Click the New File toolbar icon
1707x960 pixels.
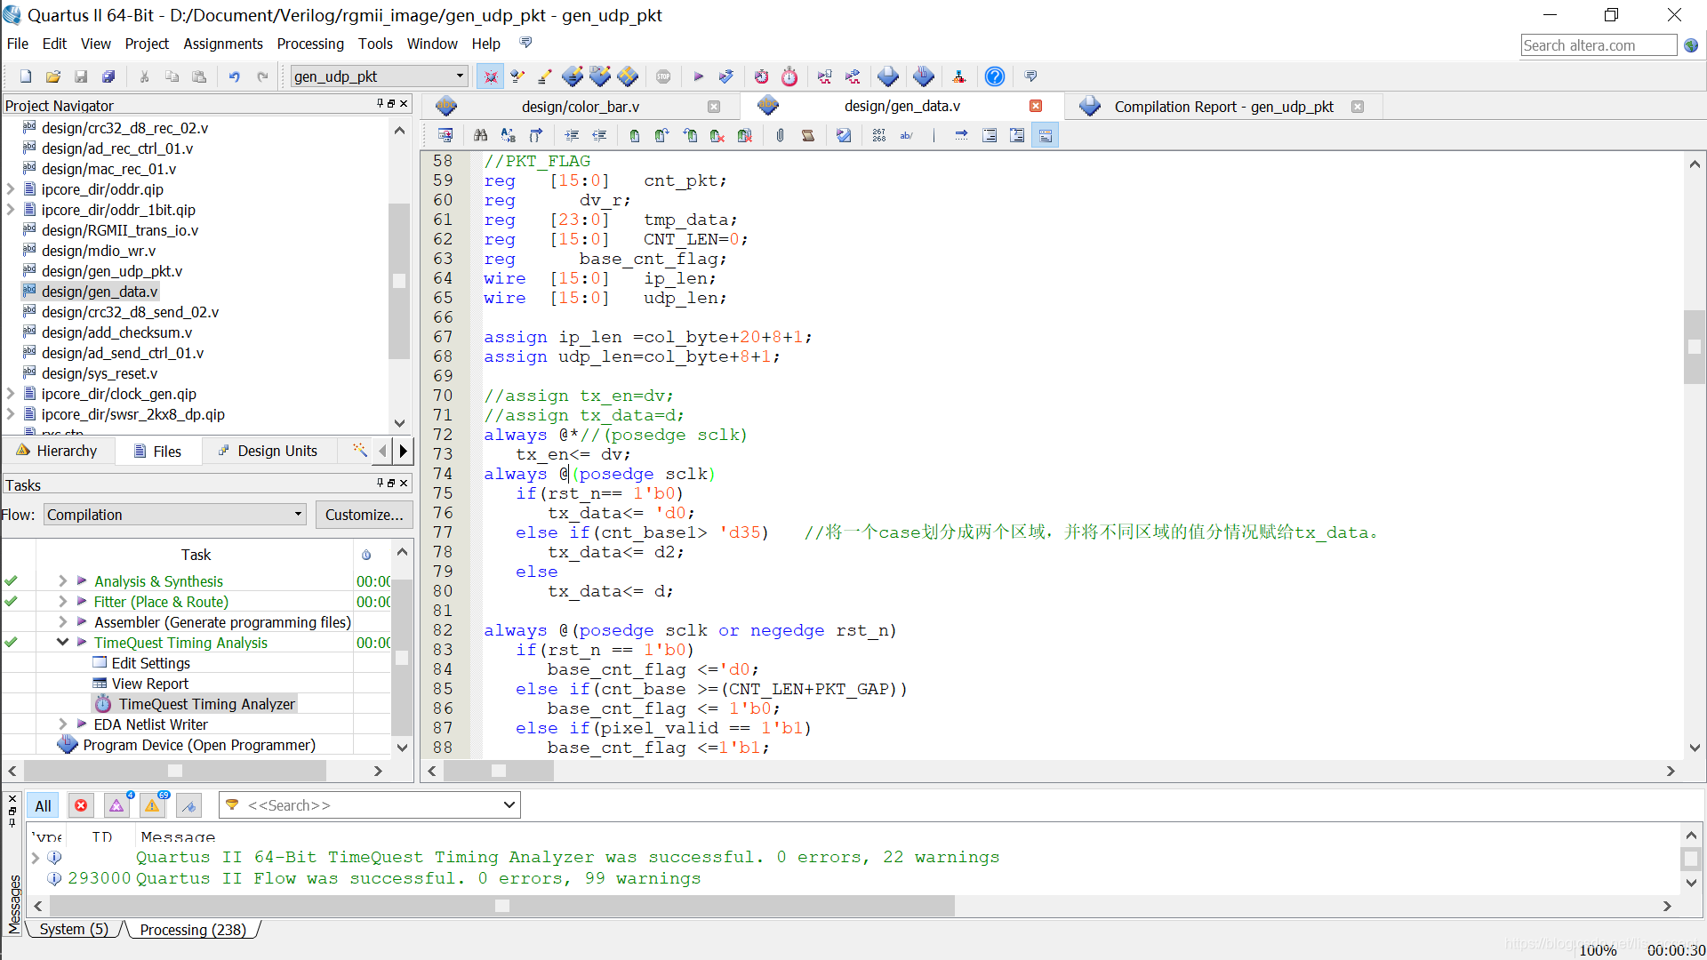click(26, 76)
